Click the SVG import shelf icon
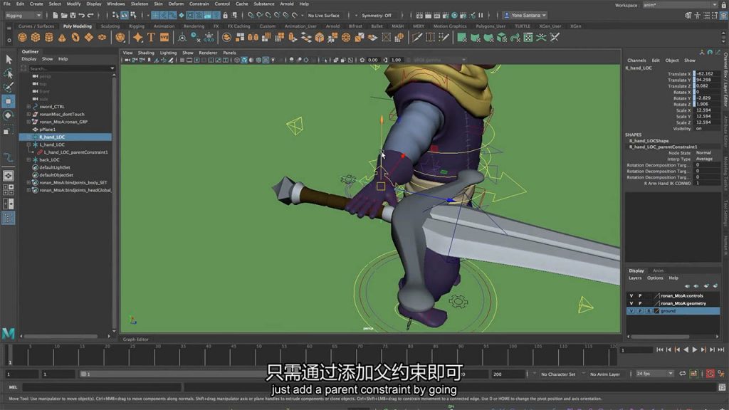Screen dimensions: 729x410 (x=164, y=38)
